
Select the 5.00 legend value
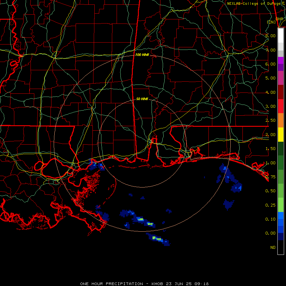tap(270, 78)
